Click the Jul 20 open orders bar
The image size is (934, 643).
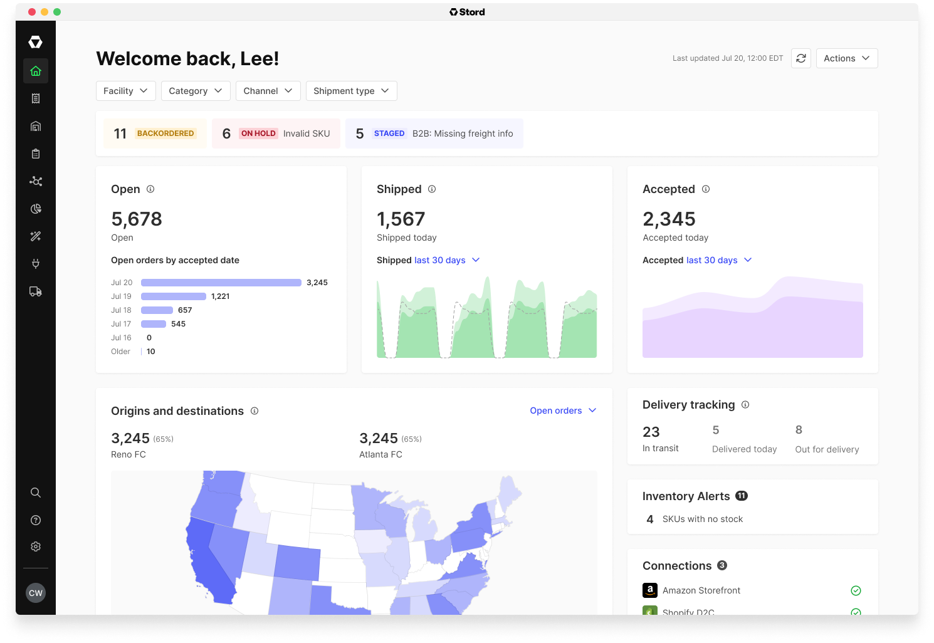tap(221, 283)
